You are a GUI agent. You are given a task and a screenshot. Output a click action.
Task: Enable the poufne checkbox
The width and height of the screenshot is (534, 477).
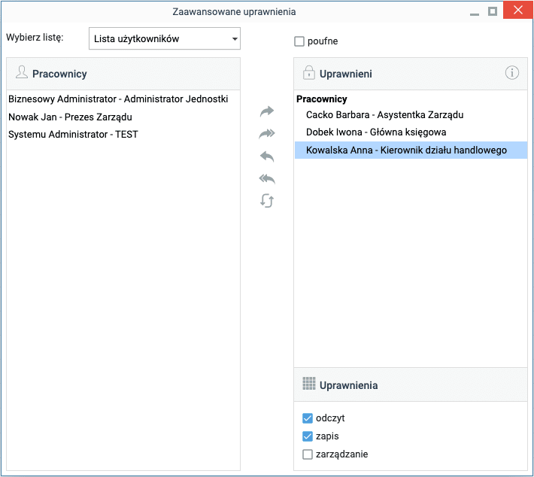tap(299, 41)
